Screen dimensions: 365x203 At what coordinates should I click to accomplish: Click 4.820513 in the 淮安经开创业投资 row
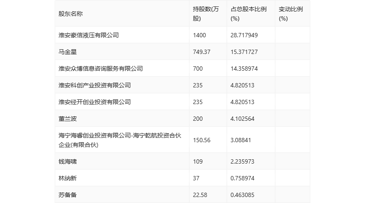[242, 102]
